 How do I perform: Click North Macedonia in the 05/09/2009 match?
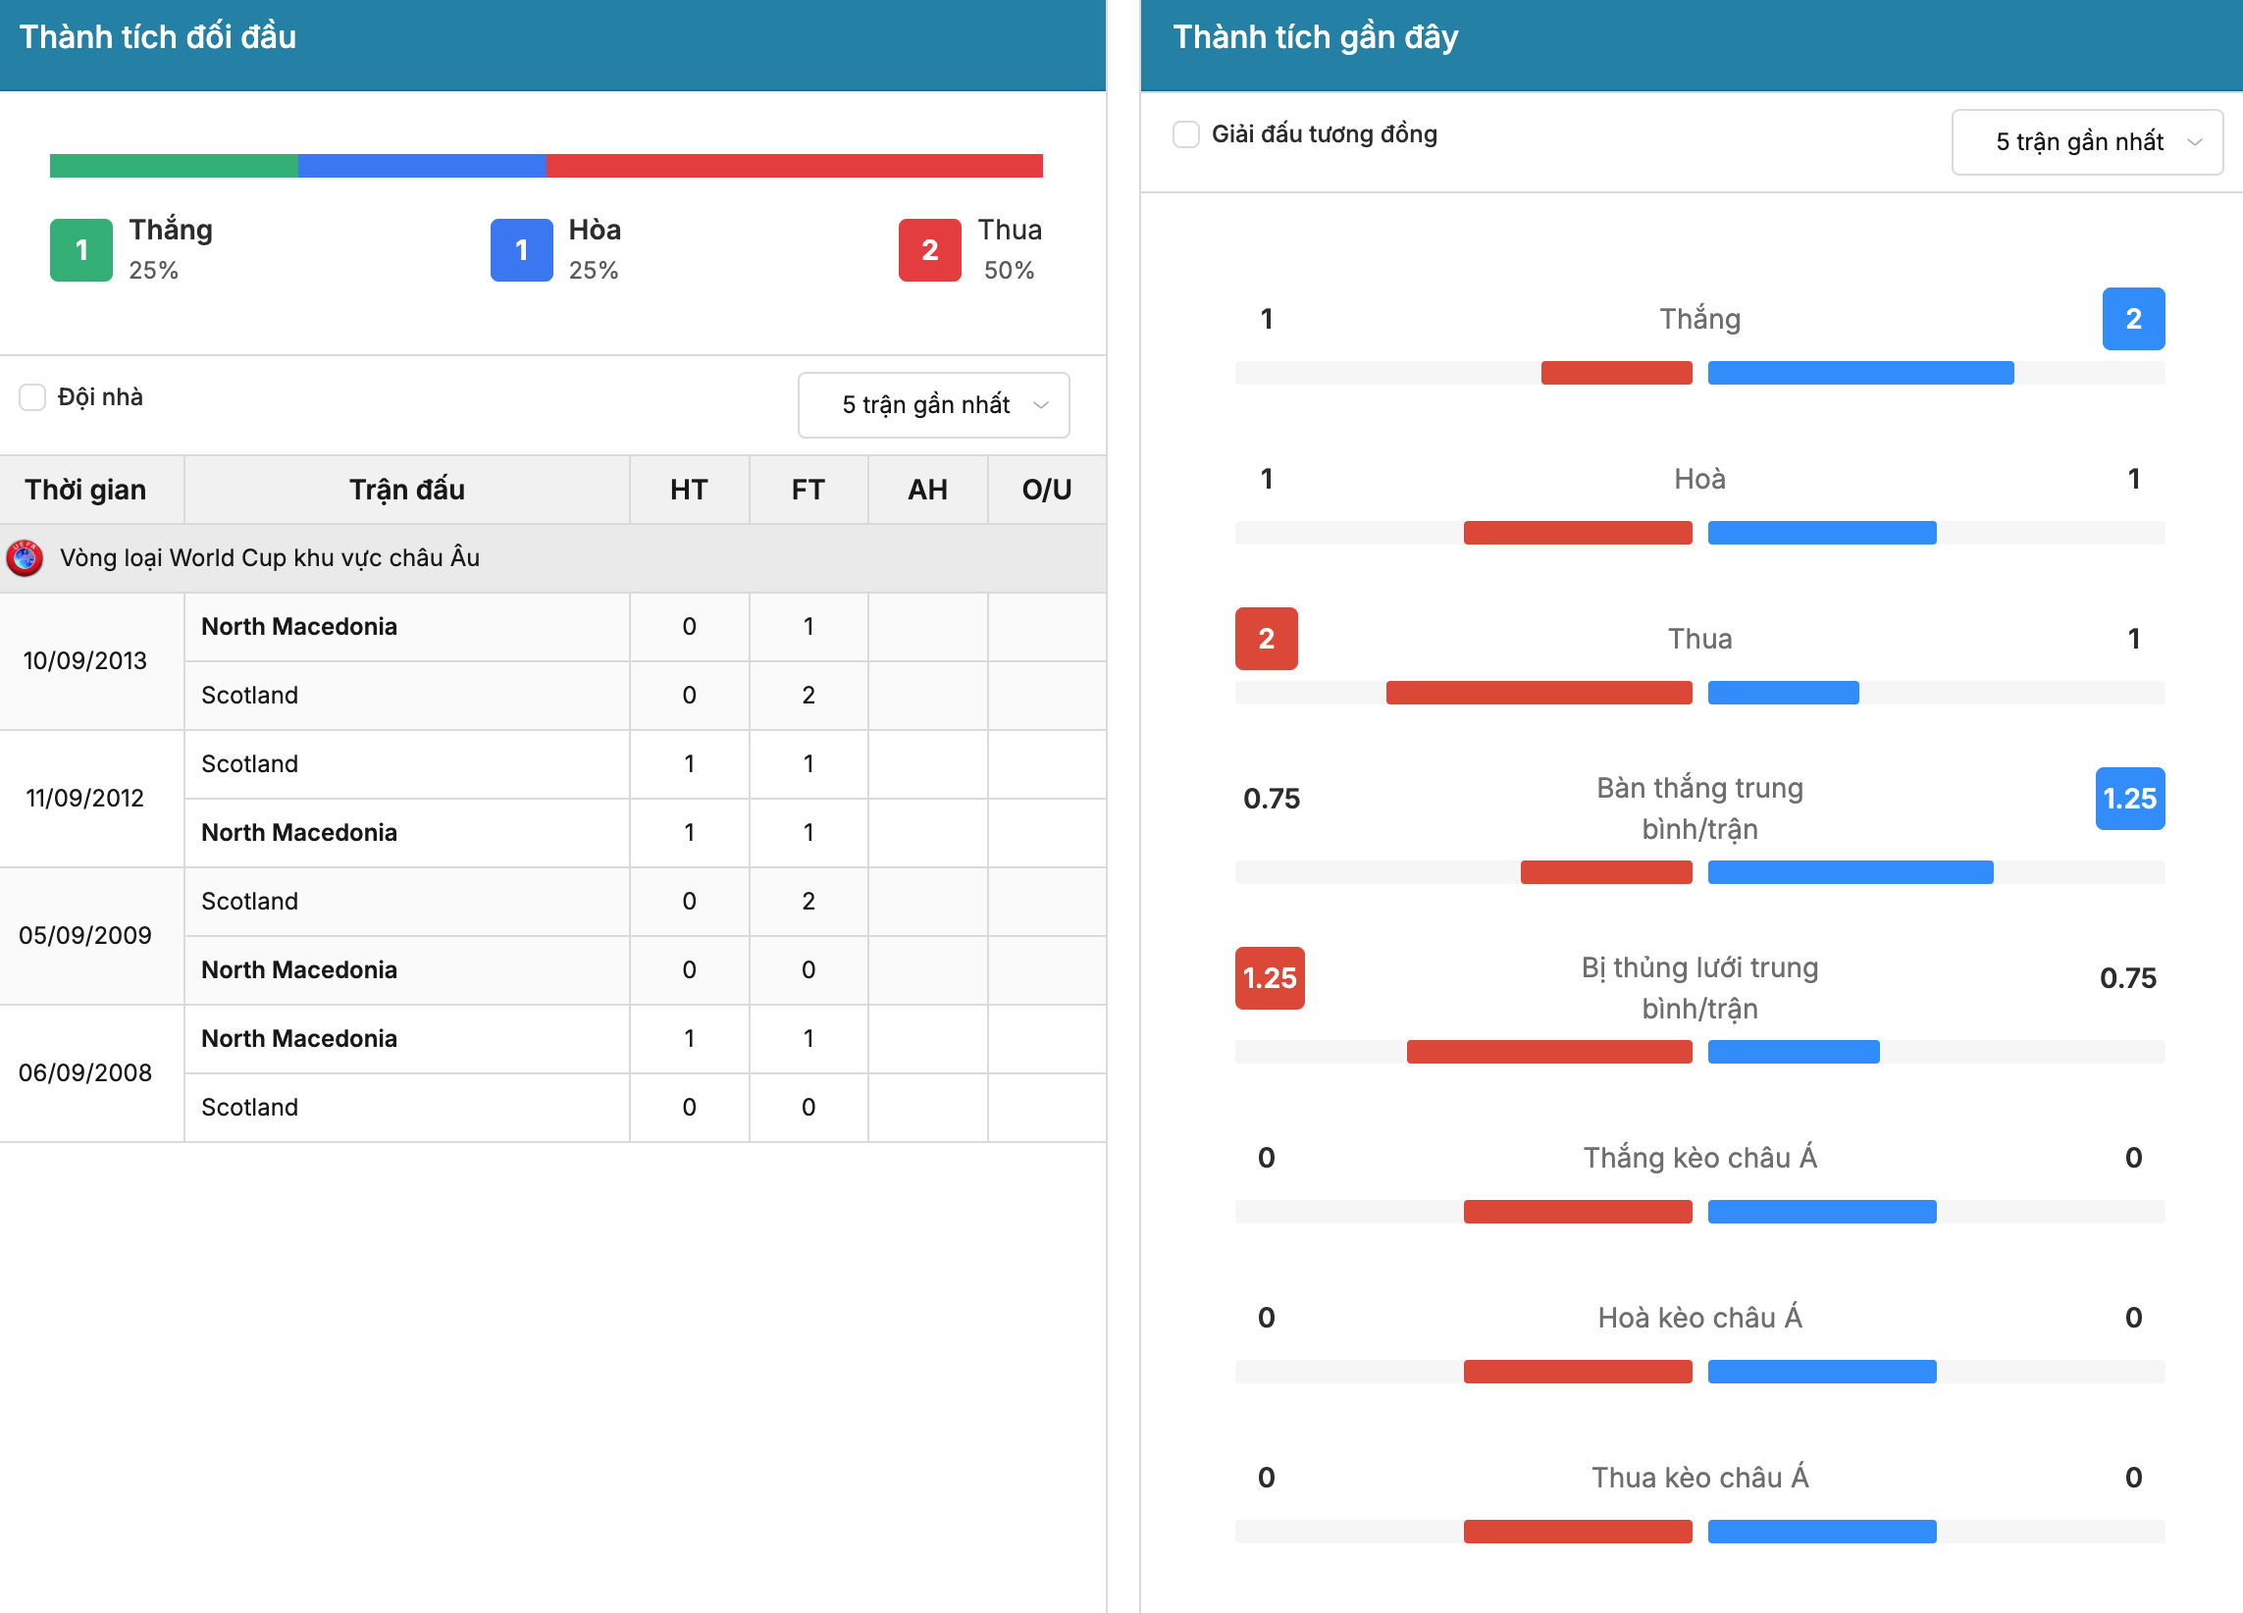pos(298,970)
